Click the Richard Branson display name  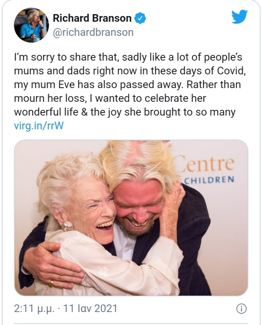(x=92, y=18)
